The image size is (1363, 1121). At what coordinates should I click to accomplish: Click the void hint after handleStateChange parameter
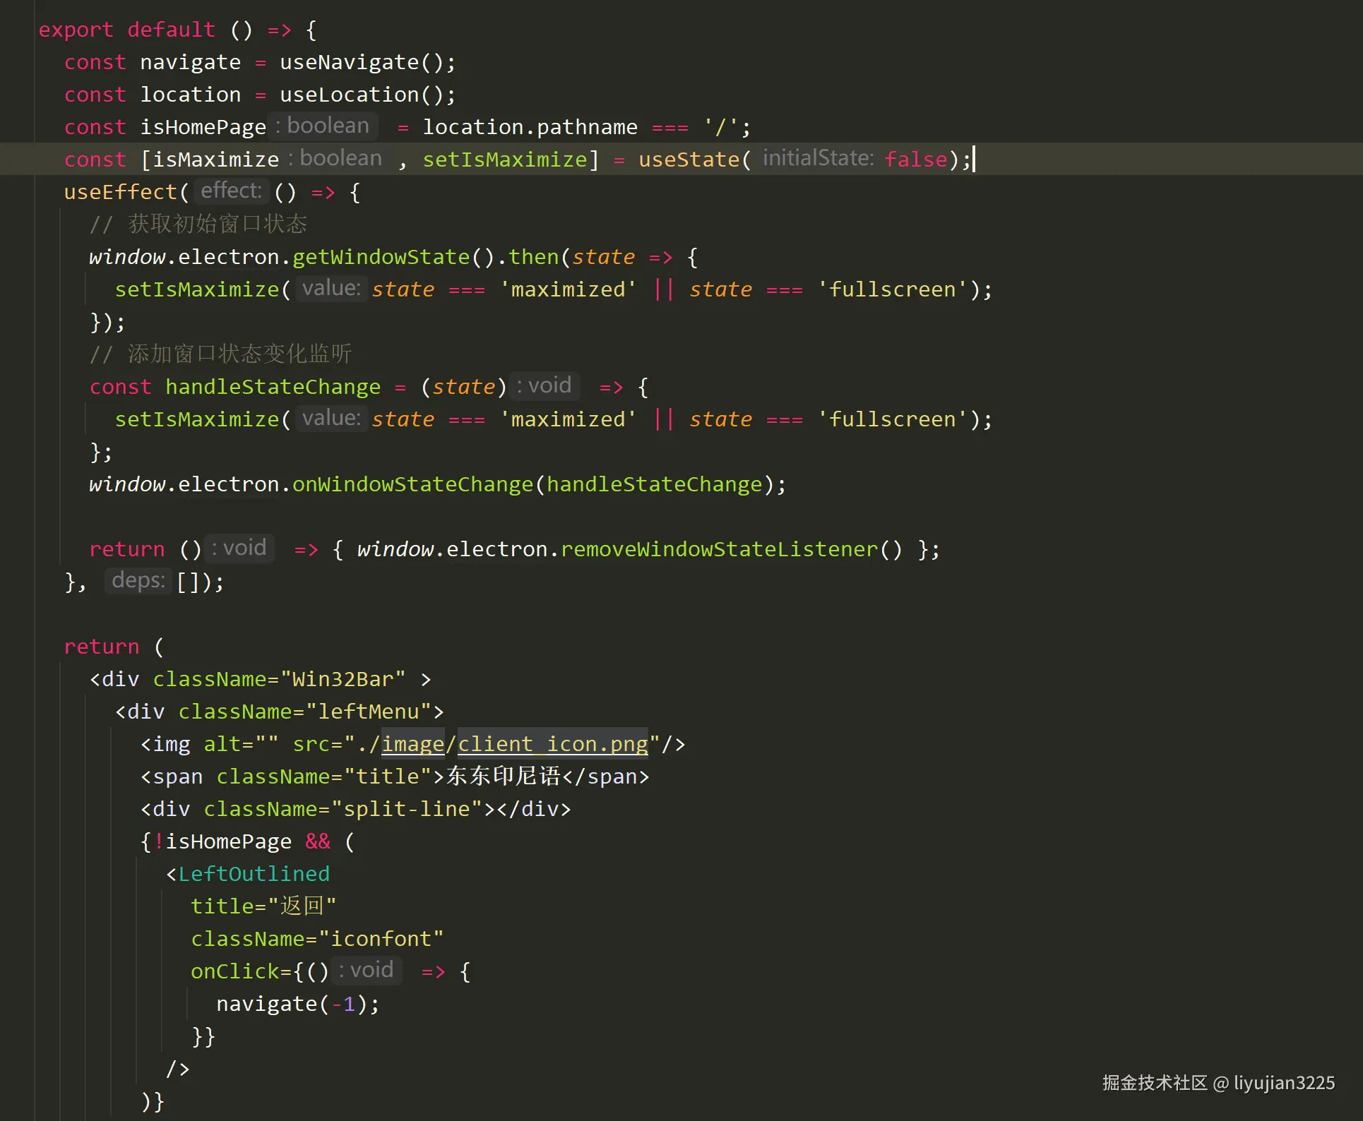click(x=544, y=386)
